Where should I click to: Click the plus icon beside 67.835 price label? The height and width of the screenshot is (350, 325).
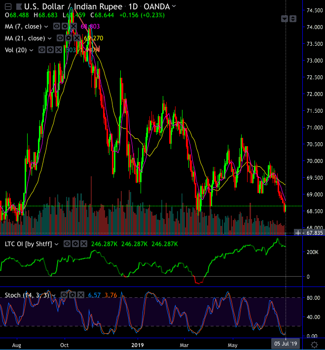(298, 233)
